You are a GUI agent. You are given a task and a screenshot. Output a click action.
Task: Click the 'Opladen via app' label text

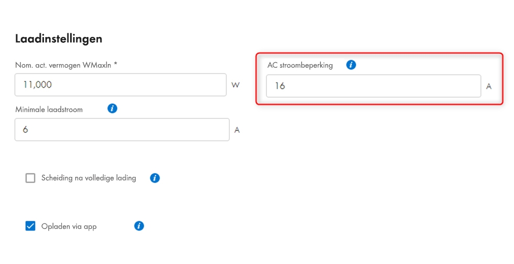point(69,226)
